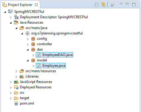Click the Focus on Active Task icon

coord(112,4)
